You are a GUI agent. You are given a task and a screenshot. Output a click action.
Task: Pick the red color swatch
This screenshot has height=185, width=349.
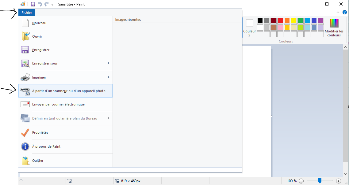pos(280,21)
